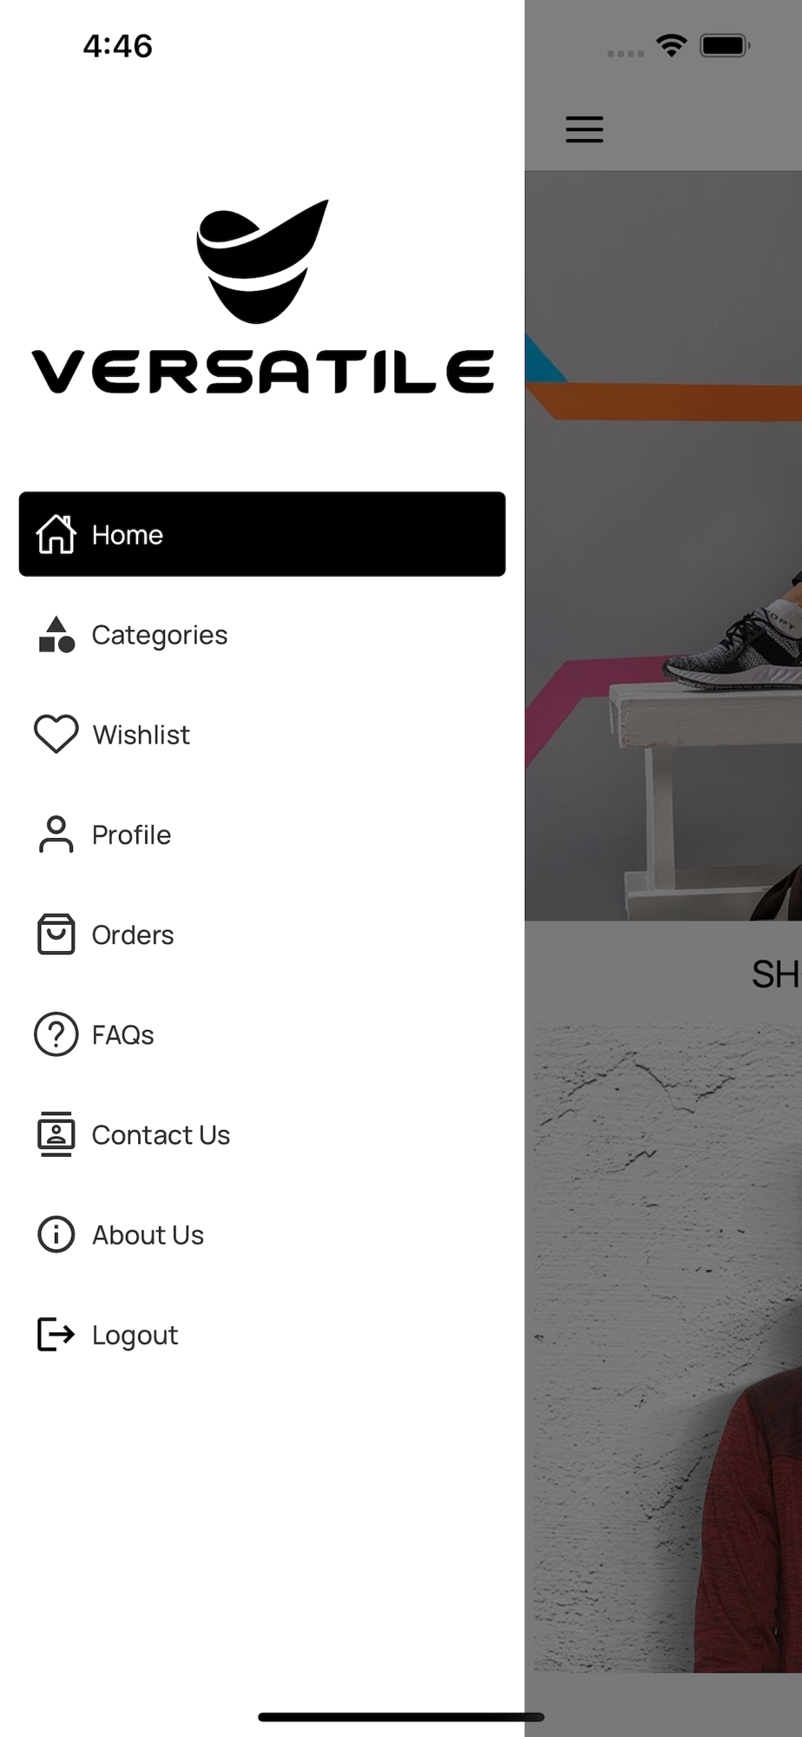Click the Versatile logo
This screenshot has height=1737, width=802.
[x=263, y=297]
